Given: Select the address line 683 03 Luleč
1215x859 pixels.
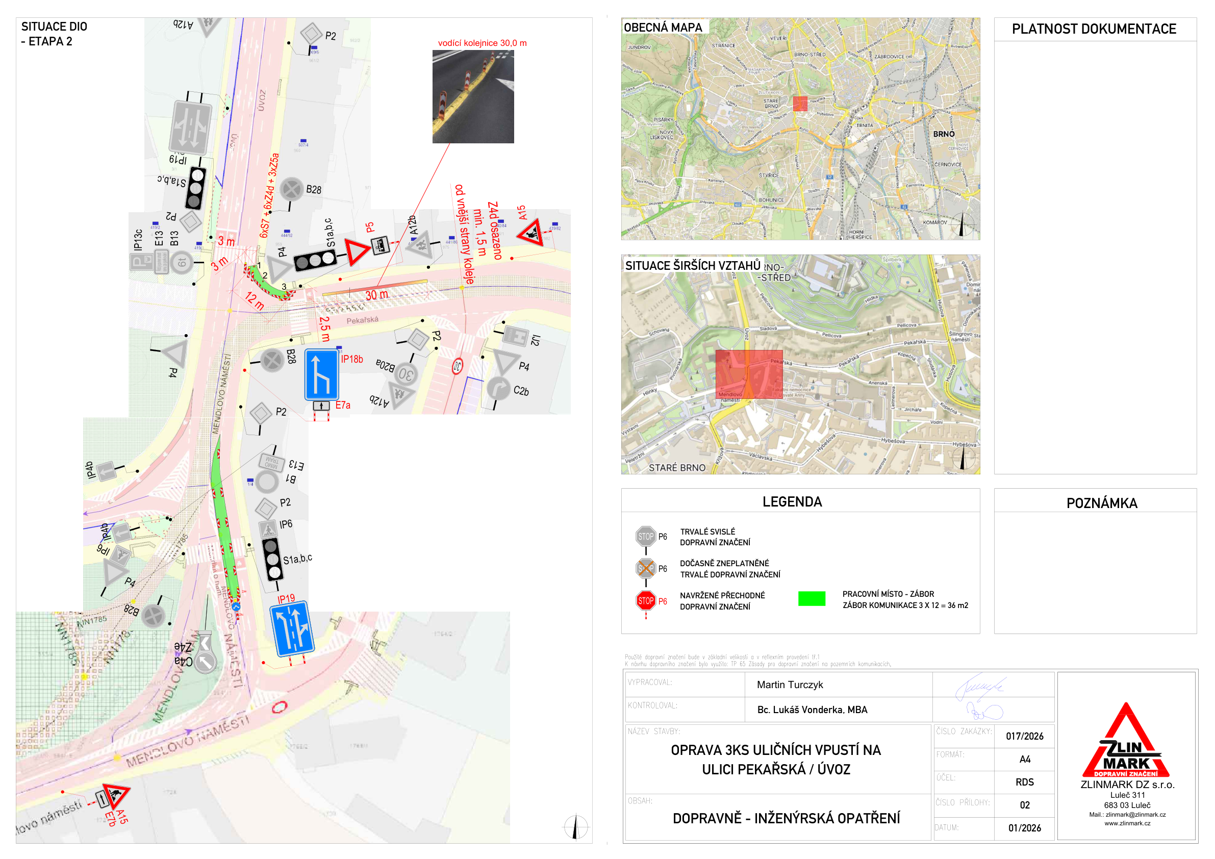Looking at the screenshot, I should (x=1127, y=805).
